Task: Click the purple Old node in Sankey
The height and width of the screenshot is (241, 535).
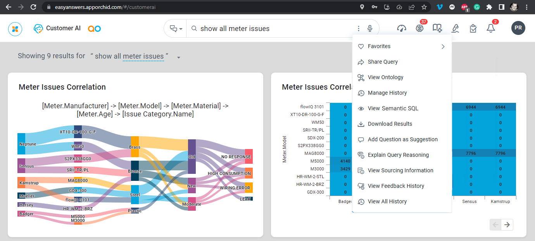Action: [x=192, y=156]
